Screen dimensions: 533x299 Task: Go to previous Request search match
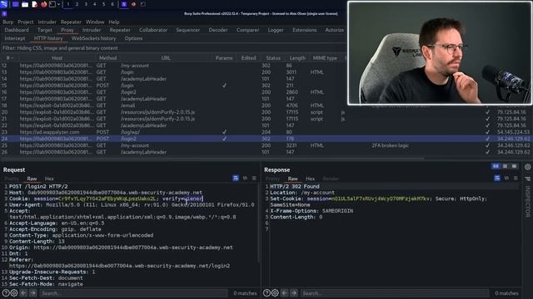pos(23,293)
